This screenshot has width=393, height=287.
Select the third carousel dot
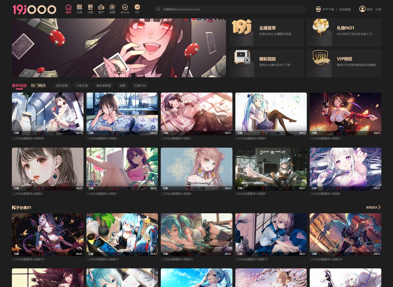point(122,72)
